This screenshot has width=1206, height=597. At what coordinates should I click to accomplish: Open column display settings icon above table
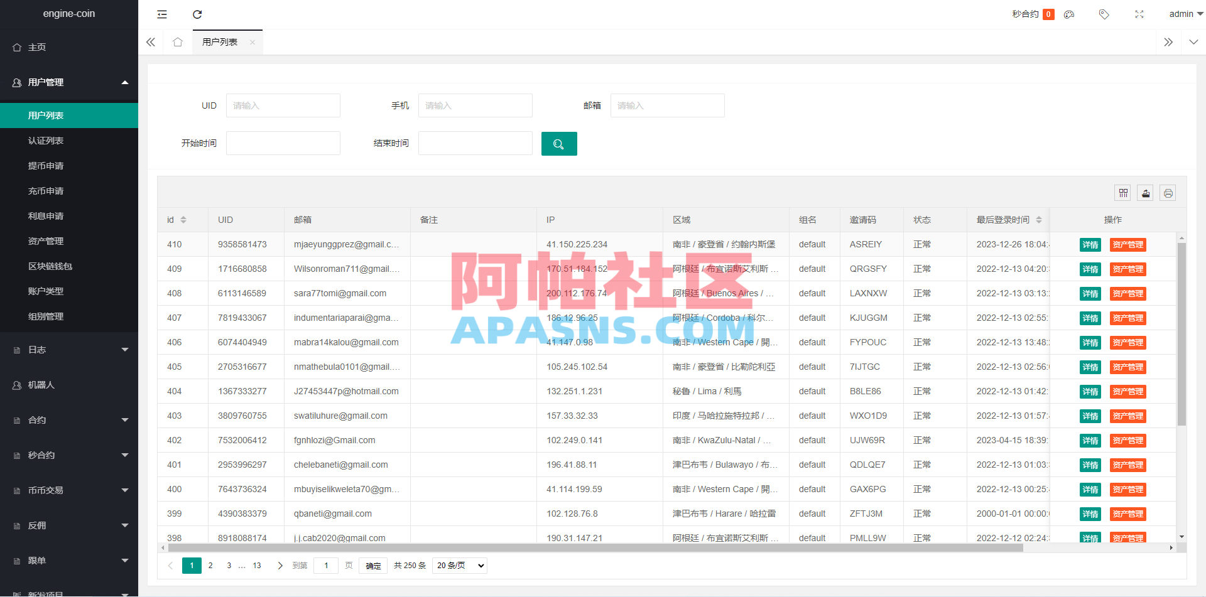tap(1122, 193)
